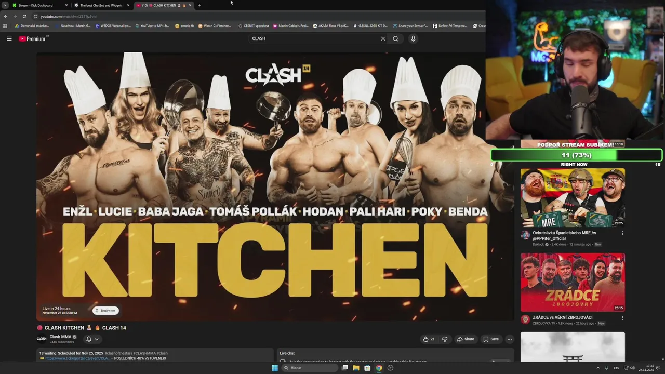
Task: Open Martin Gabko's Real bookmark
Action: click(290, 25)
